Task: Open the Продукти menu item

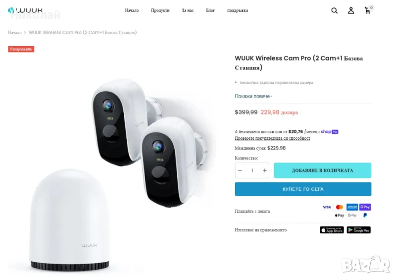Action: click(x=160, y=10)
